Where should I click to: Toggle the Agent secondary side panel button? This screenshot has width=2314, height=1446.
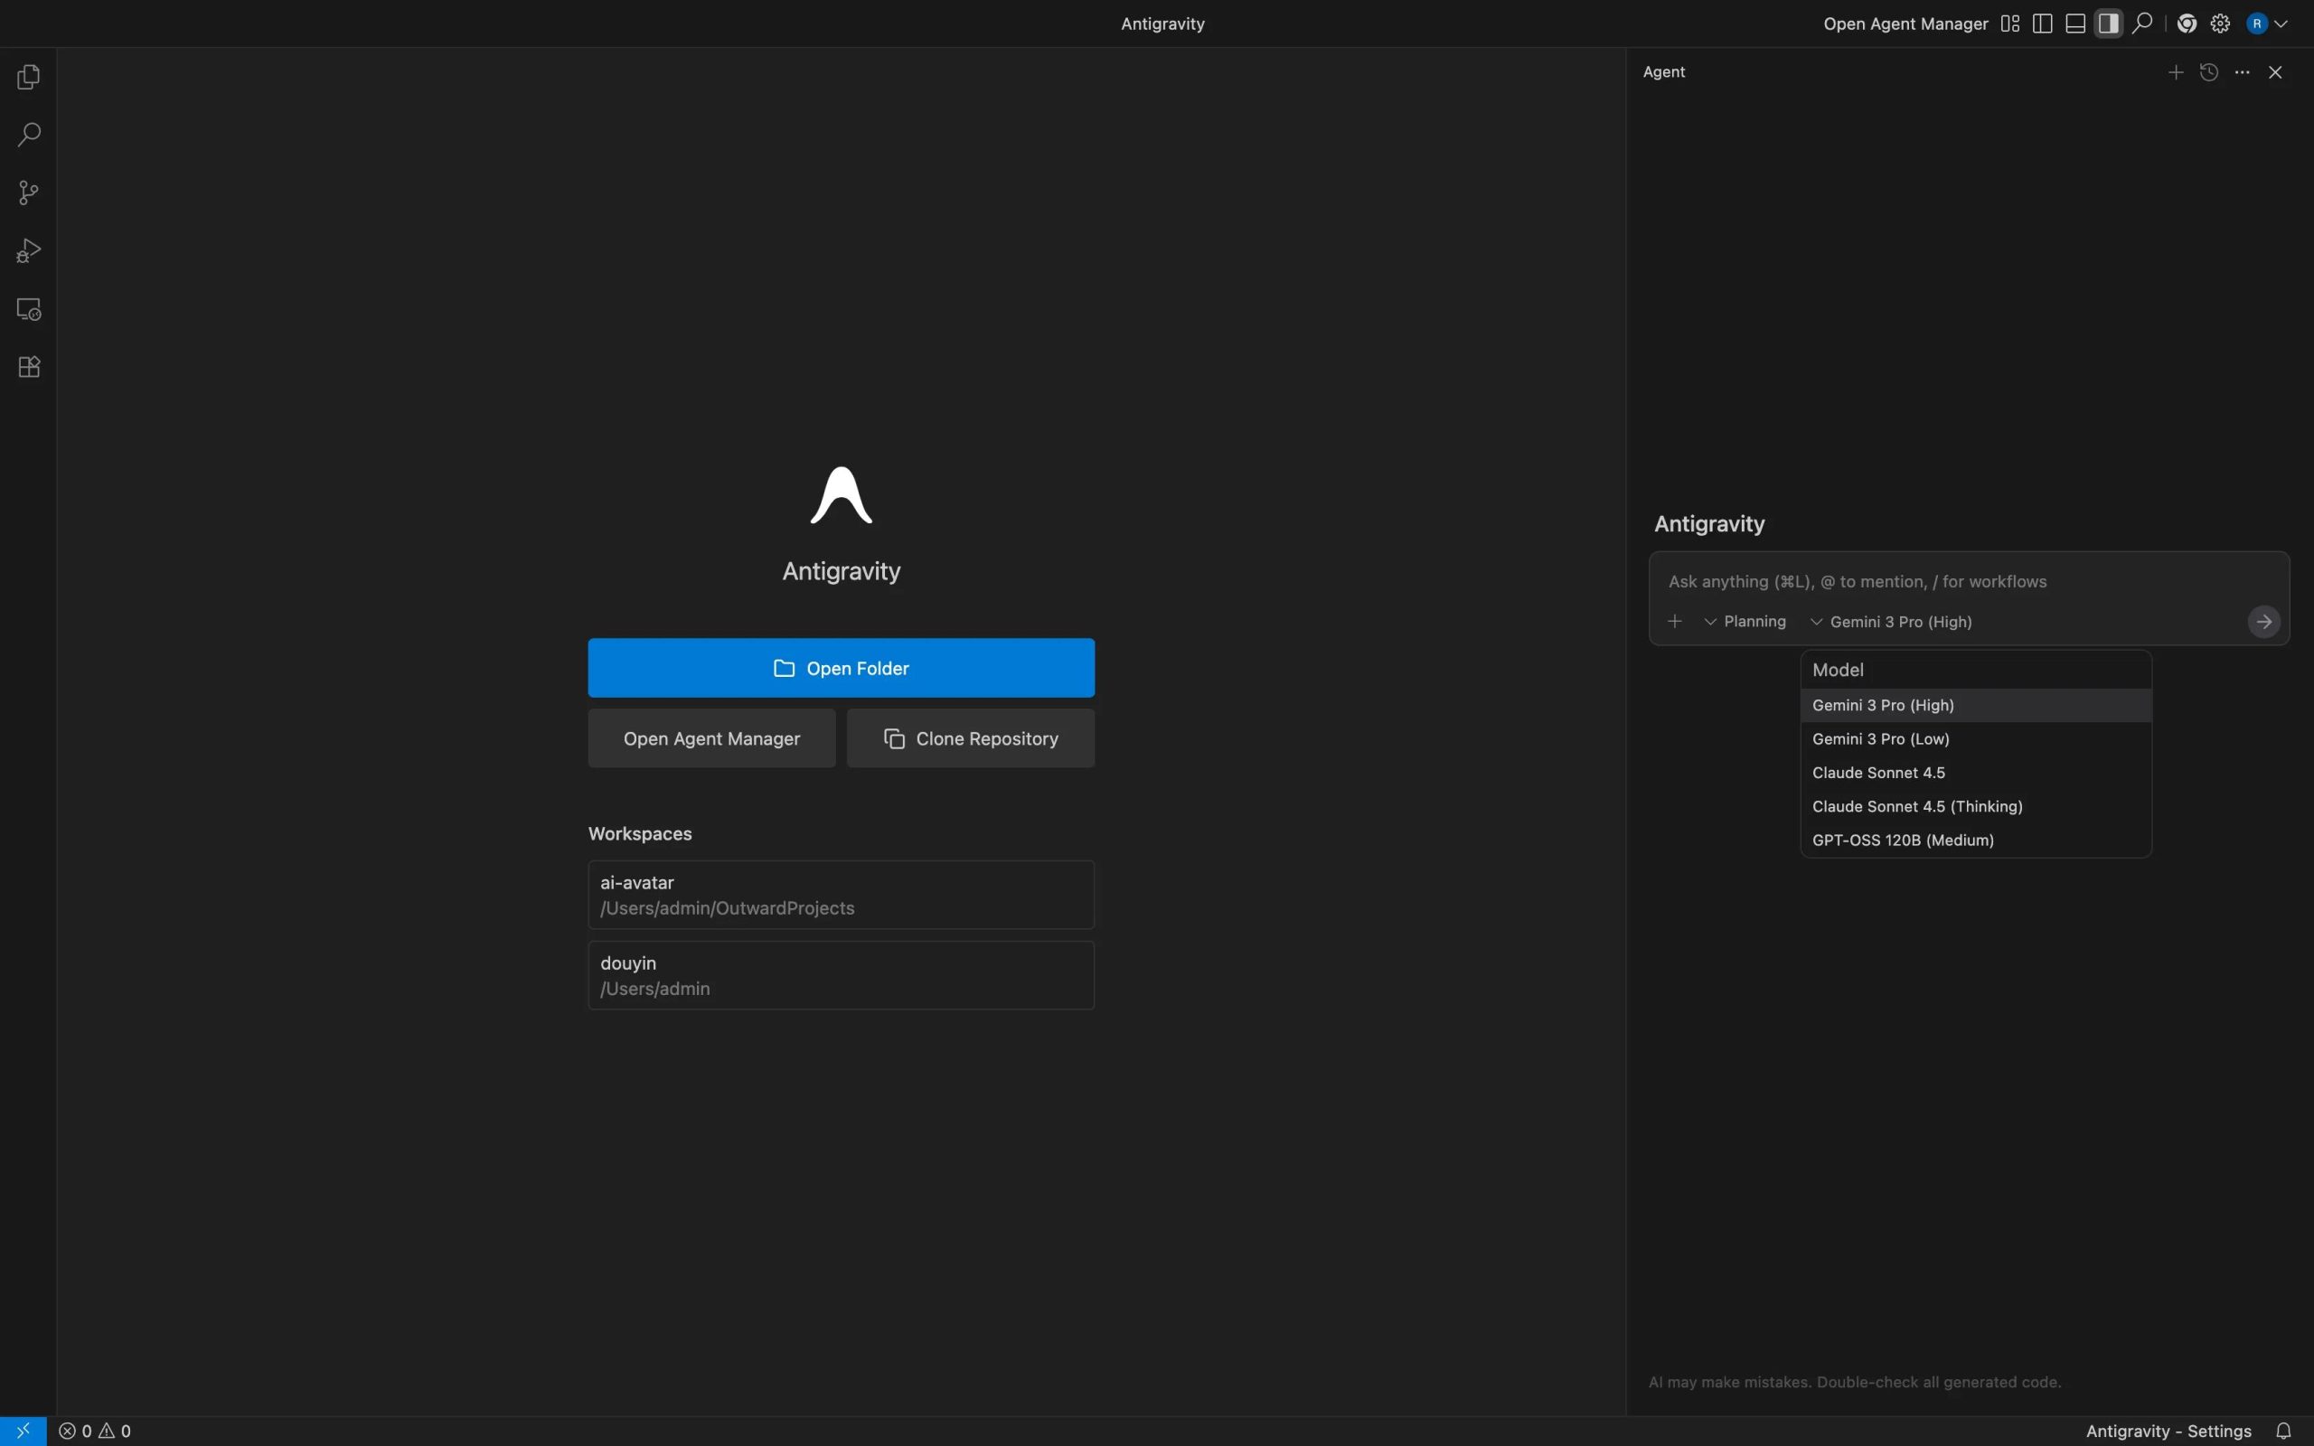[x=2109, y=23]
